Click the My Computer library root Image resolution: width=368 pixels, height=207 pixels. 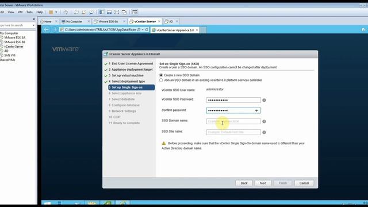(x=9, y=33)
